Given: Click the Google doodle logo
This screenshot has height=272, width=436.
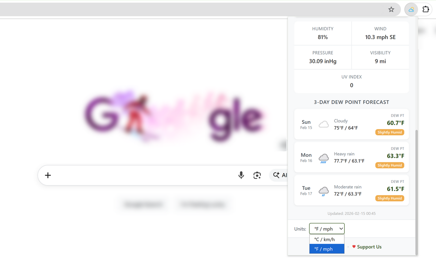Looking at the screenshot, I should click(x=174, y=116).
